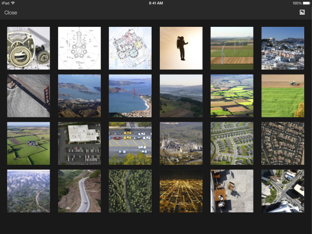This screenshot has height=234, width=312.
Task: Select the hillside white city houses thumbnail
Action: (283, 48)
